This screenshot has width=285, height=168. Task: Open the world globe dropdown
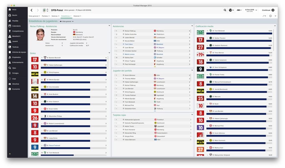click(x=231, y=10)
